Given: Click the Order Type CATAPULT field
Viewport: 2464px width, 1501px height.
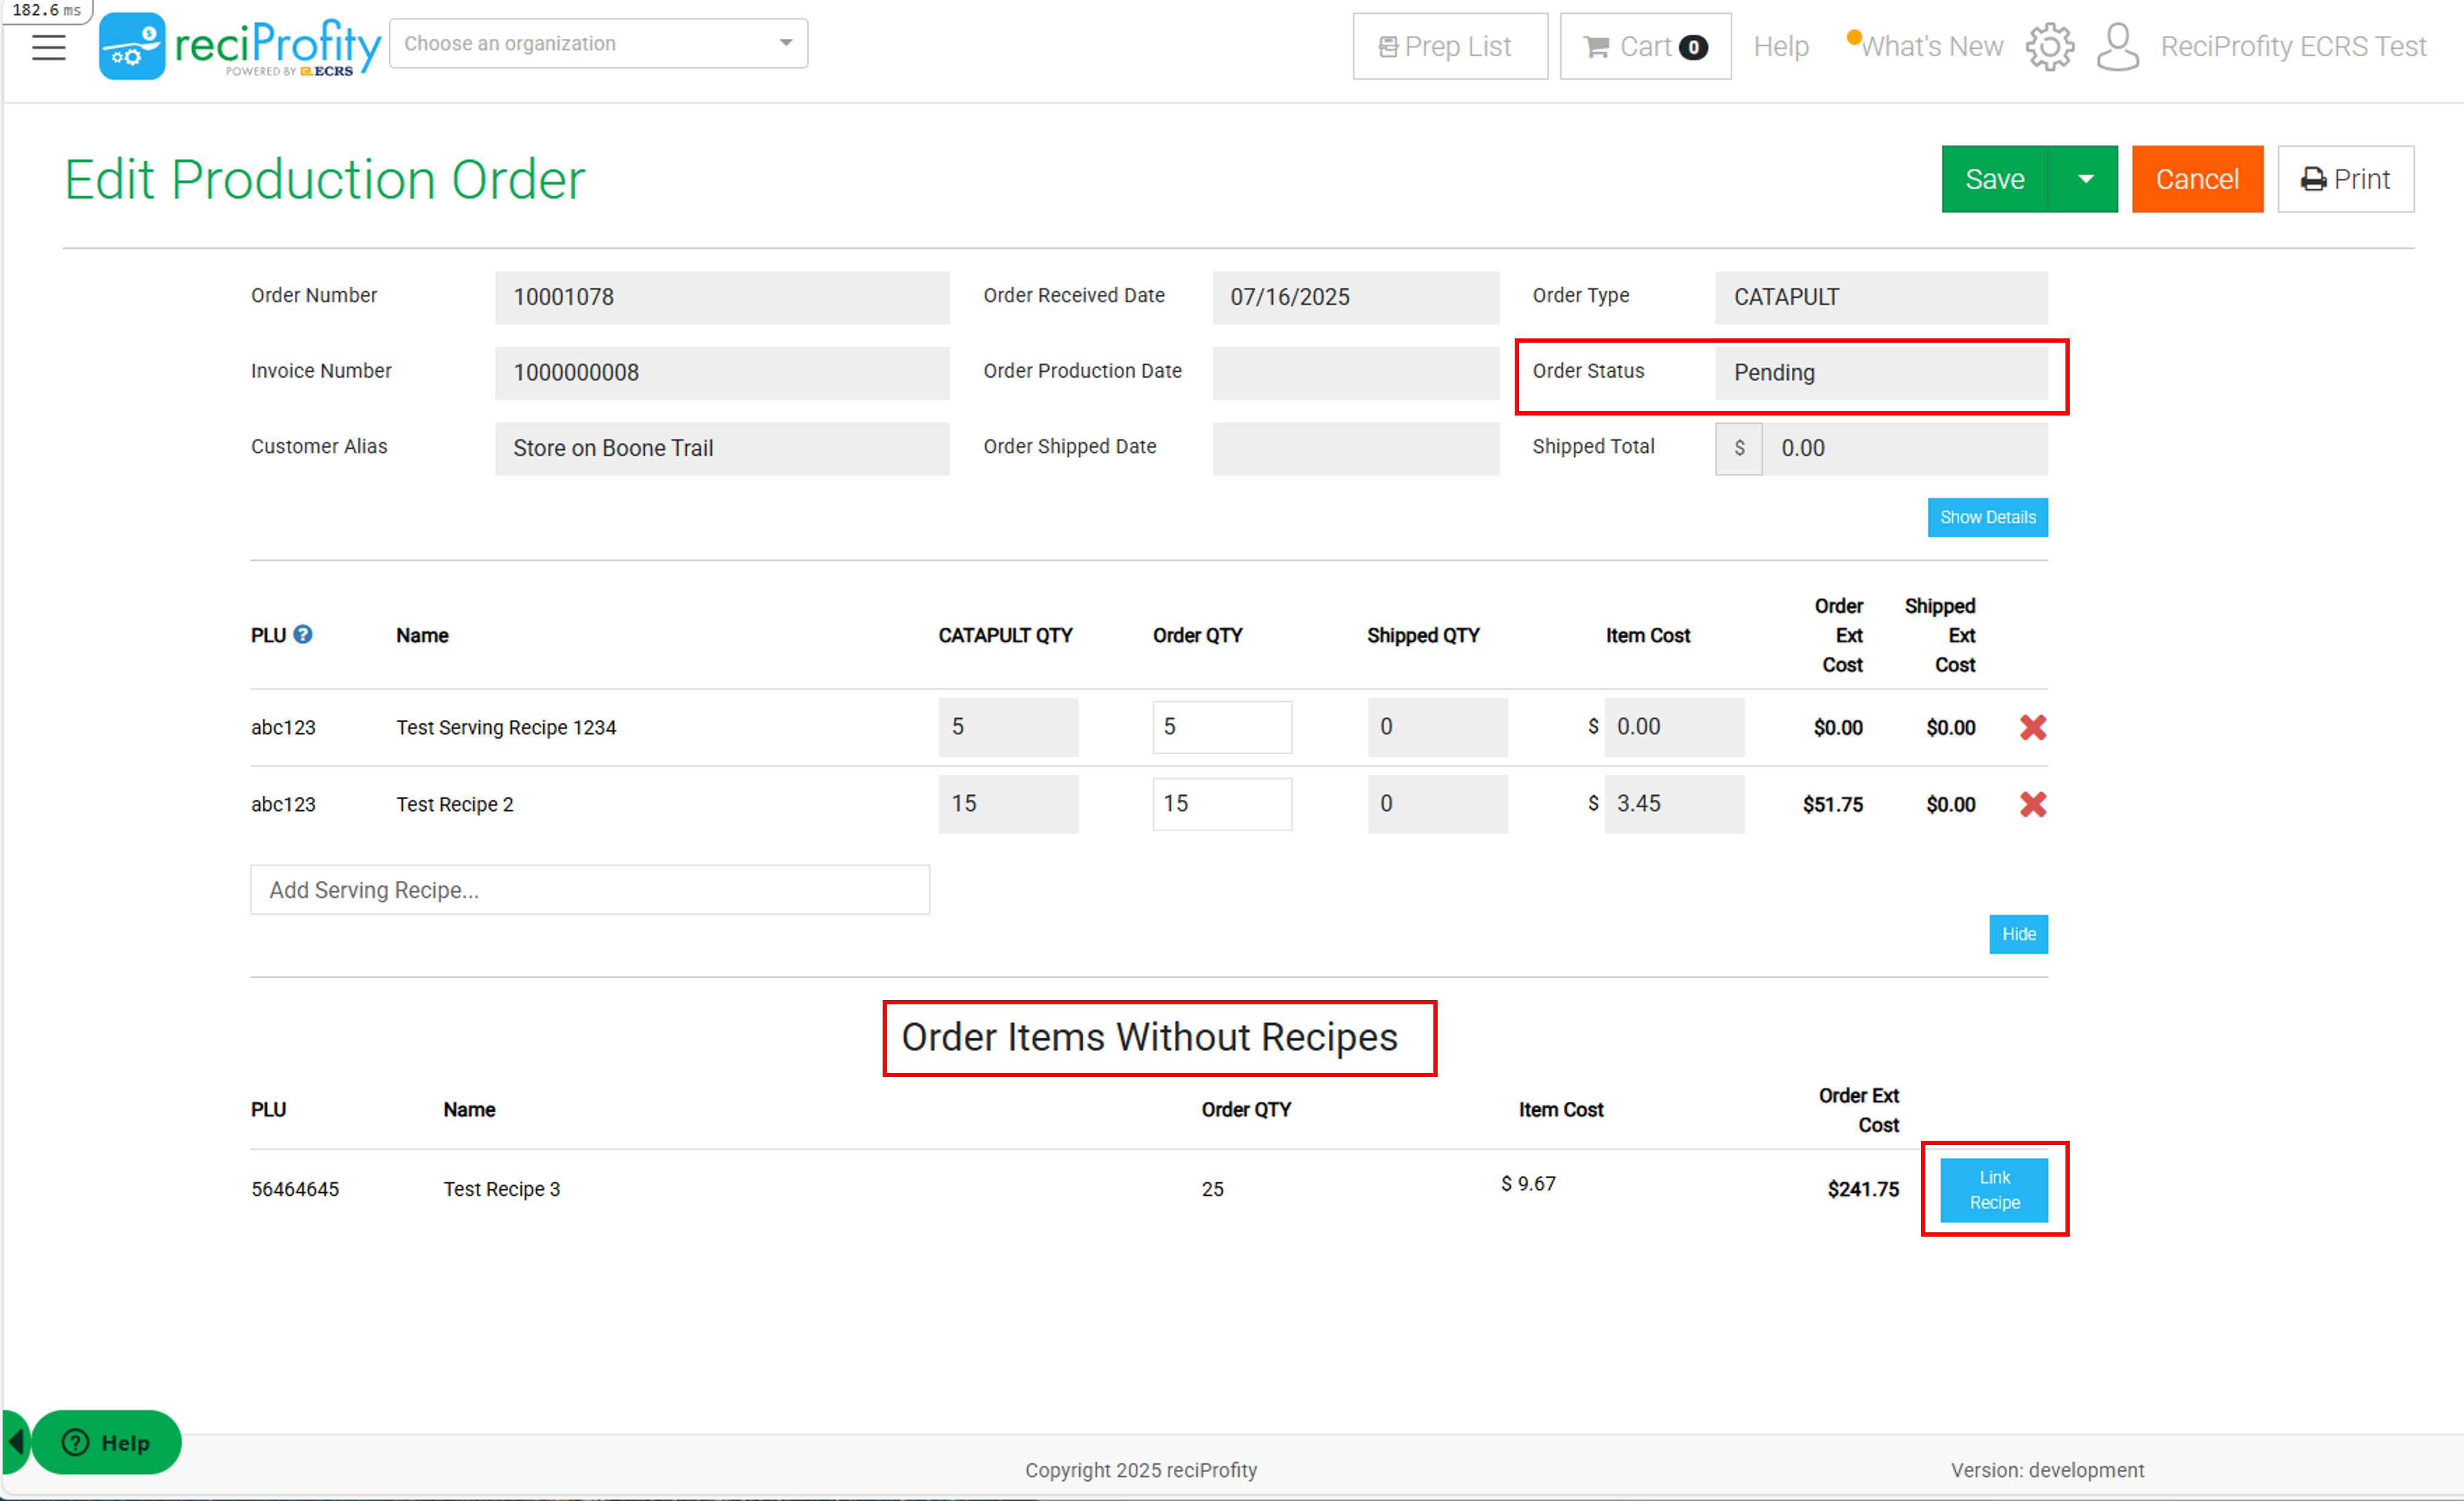Looking at the screenshot, I should coord(1881,297).
